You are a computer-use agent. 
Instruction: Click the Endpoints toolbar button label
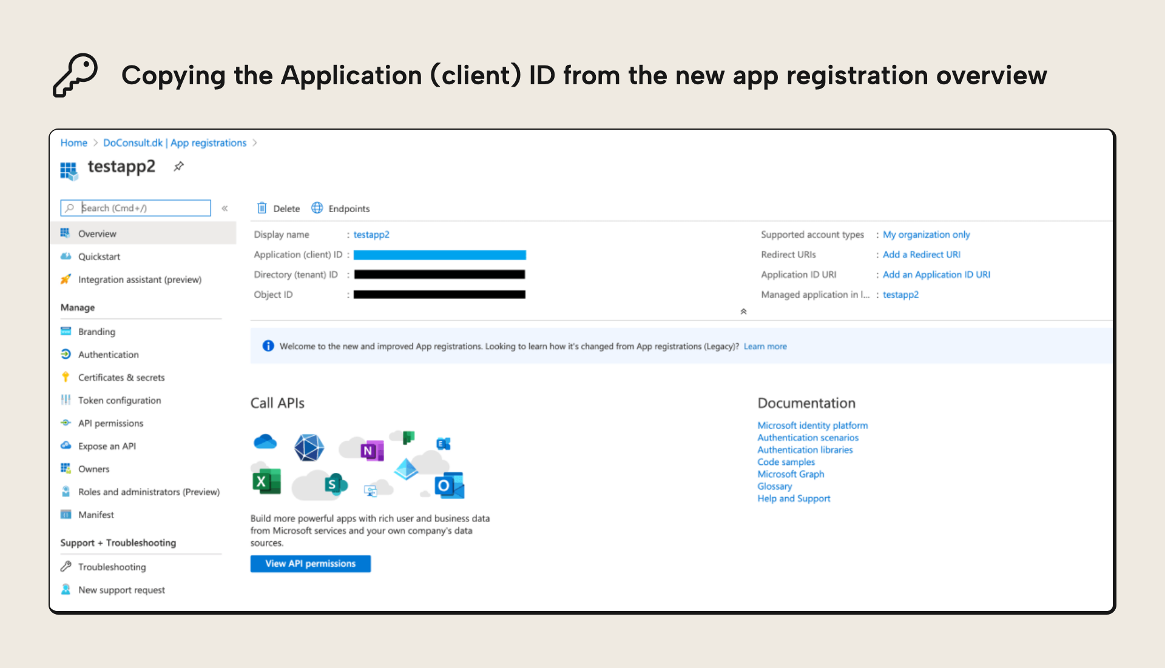349,209
